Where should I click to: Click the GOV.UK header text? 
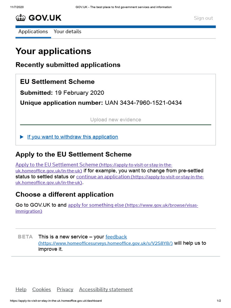(45, 18)
